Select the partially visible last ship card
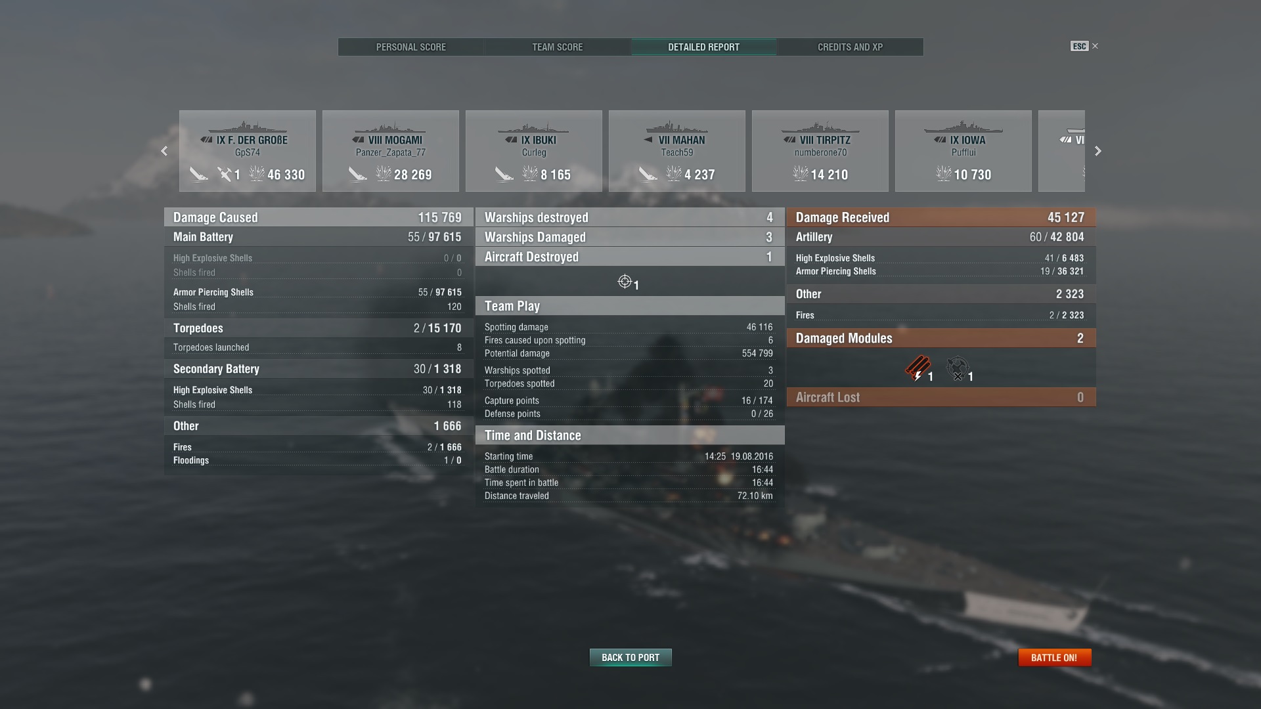The image size is (1261, 709). pyautogui.click(x=1061, y=151)
